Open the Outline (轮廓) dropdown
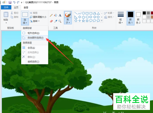153x113 pixels. tap(109, 13)
